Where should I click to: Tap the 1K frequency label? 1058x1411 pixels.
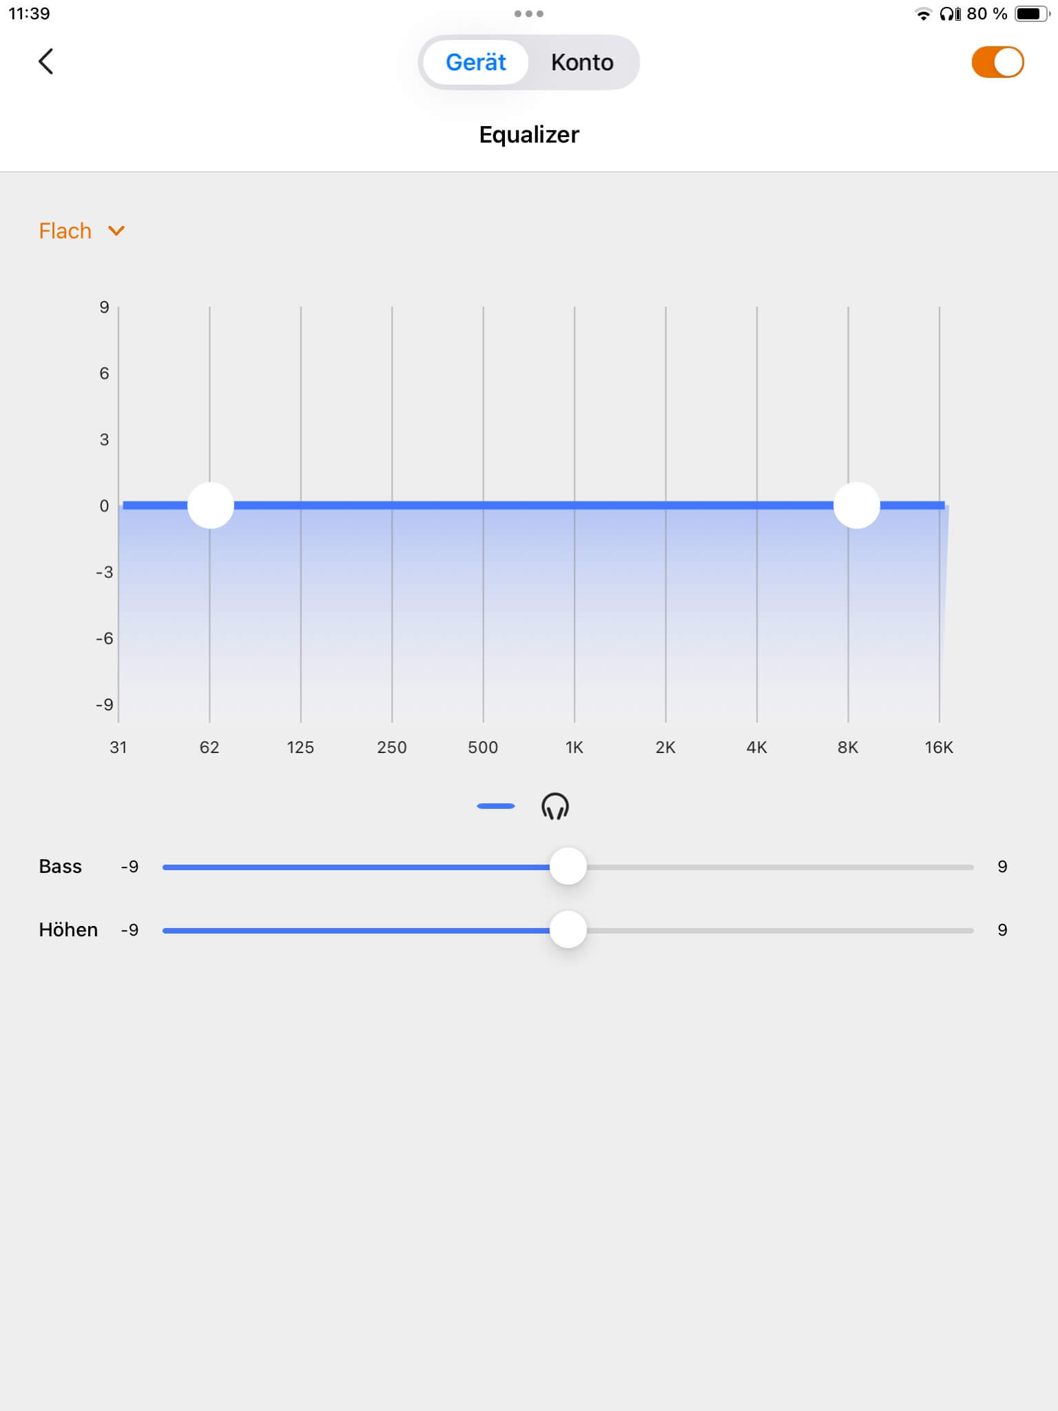coord(574,748)
